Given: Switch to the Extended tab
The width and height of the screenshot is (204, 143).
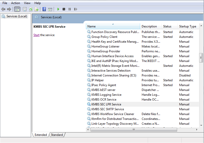Looking at the screenshot, I should point(41,135).
